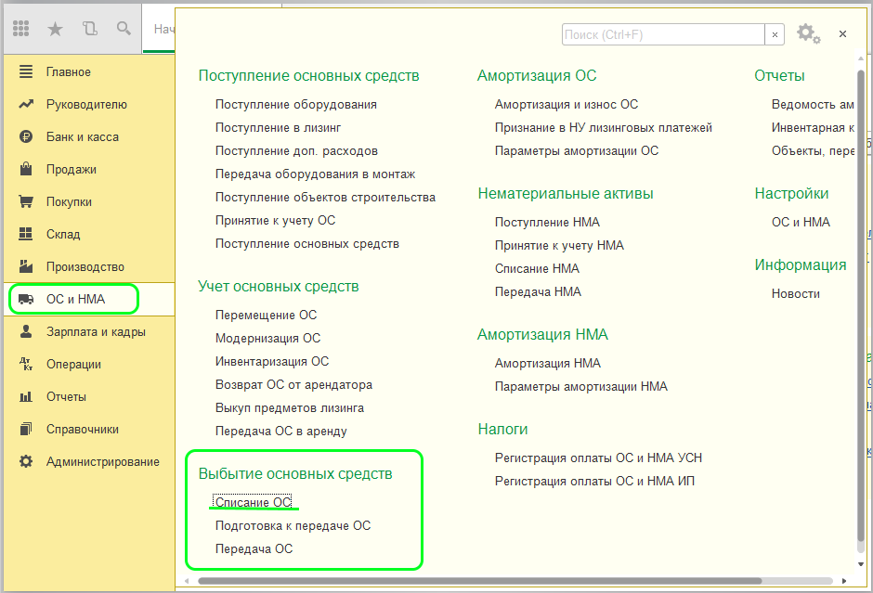Open Амортизация и износ ОС

pos(567,104)
